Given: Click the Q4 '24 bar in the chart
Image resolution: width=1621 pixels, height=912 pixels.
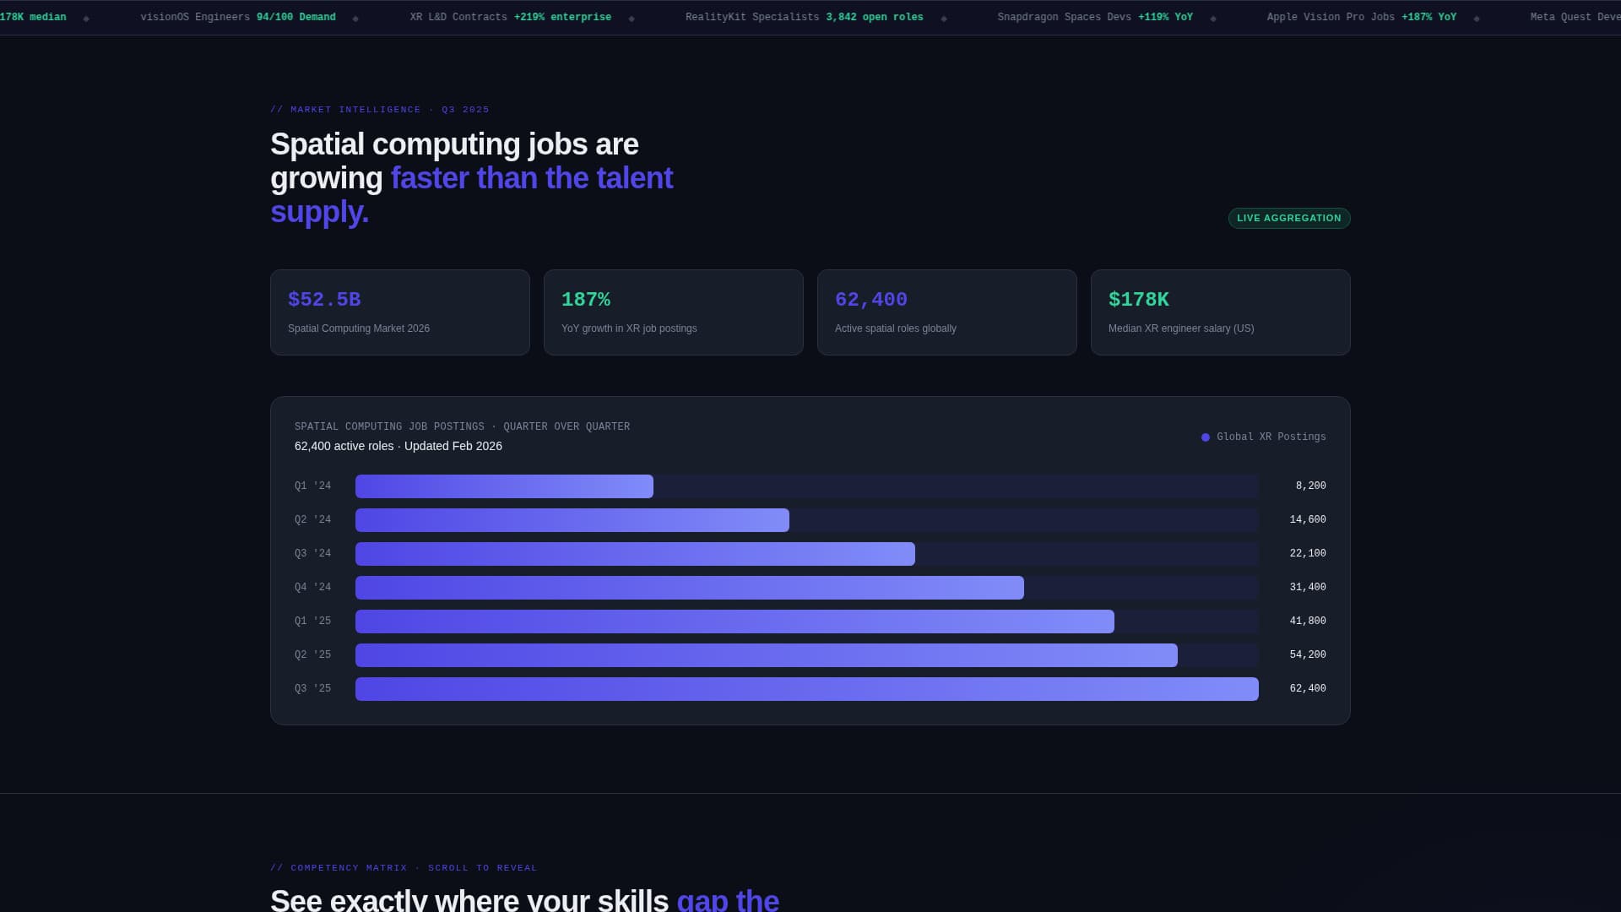Looking at the screenshot, I should click(690, 588).
